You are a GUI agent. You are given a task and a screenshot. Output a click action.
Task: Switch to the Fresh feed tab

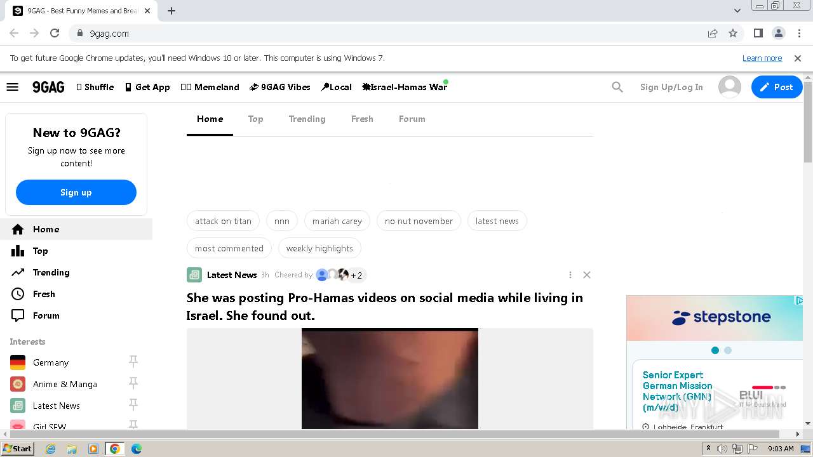pos(362,119)
